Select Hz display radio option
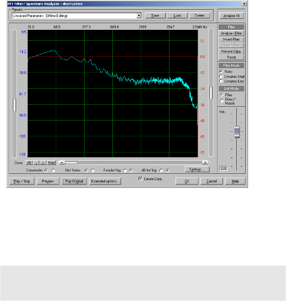The width and height of the screenshot is (286, 301). pyautogui.click(x=86, y=170)
